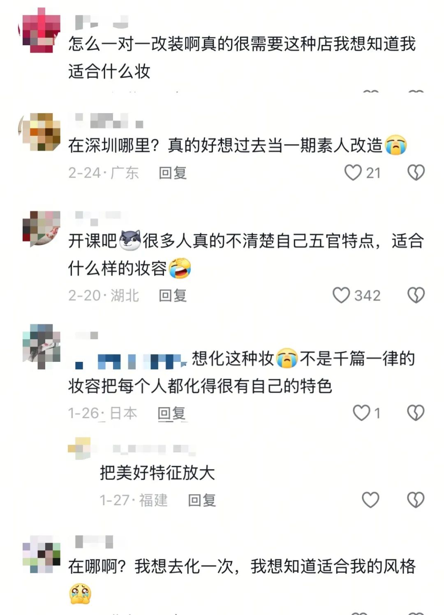This screenshot has width=444, height=615.
Task: Dislike the 福建 reply 把美好特征放大
Action: tap(416, 500)
